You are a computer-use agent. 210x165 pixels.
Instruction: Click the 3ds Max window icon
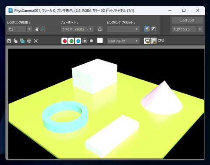pyautogui.click(x=10, y=10)
